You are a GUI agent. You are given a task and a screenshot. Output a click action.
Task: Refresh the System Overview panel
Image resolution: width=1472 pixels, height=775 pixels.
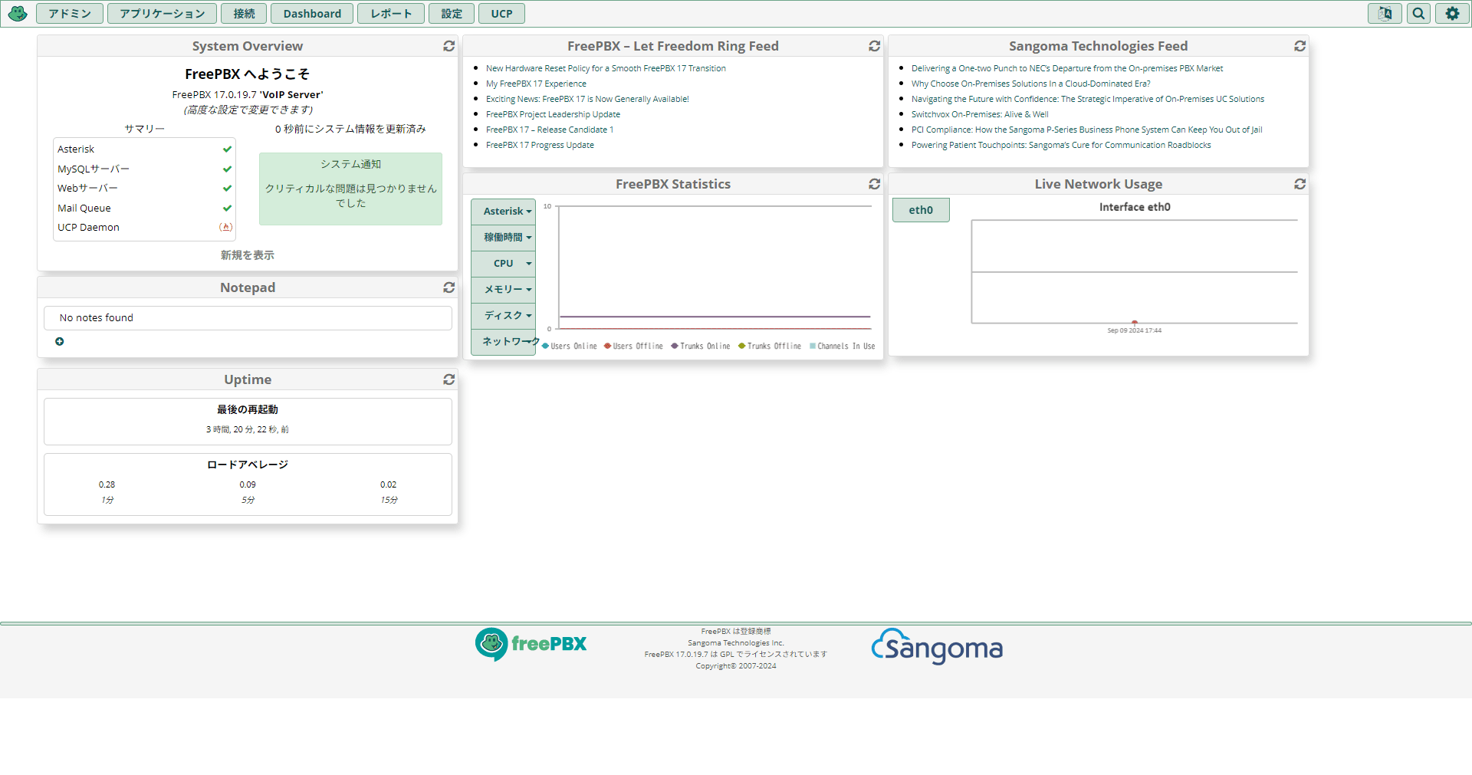pyautogui.click(x=449, y=46)
